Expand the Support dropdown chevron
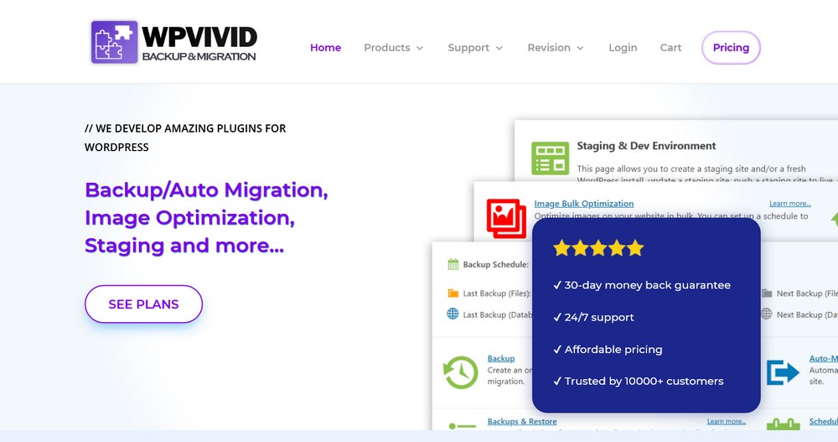838x442 pixels. (499, 48)
